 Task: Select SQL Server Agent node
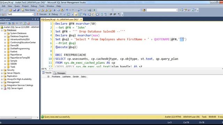pyautogui.click(x=15, y=88)
